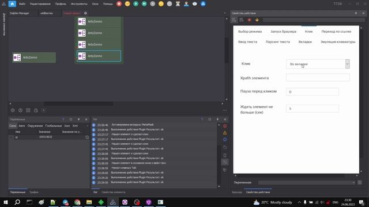Screen dimensions: 369x207
Task: Switch to the Трафик bottom tab
Action: 34,192
